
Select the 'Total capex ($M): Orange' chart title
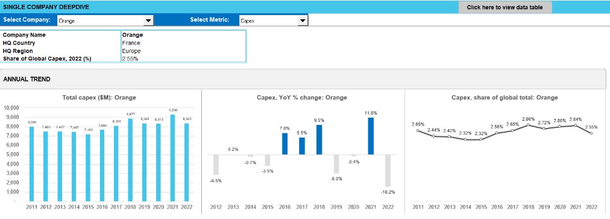pyautogui.click(x=99, y=97)
